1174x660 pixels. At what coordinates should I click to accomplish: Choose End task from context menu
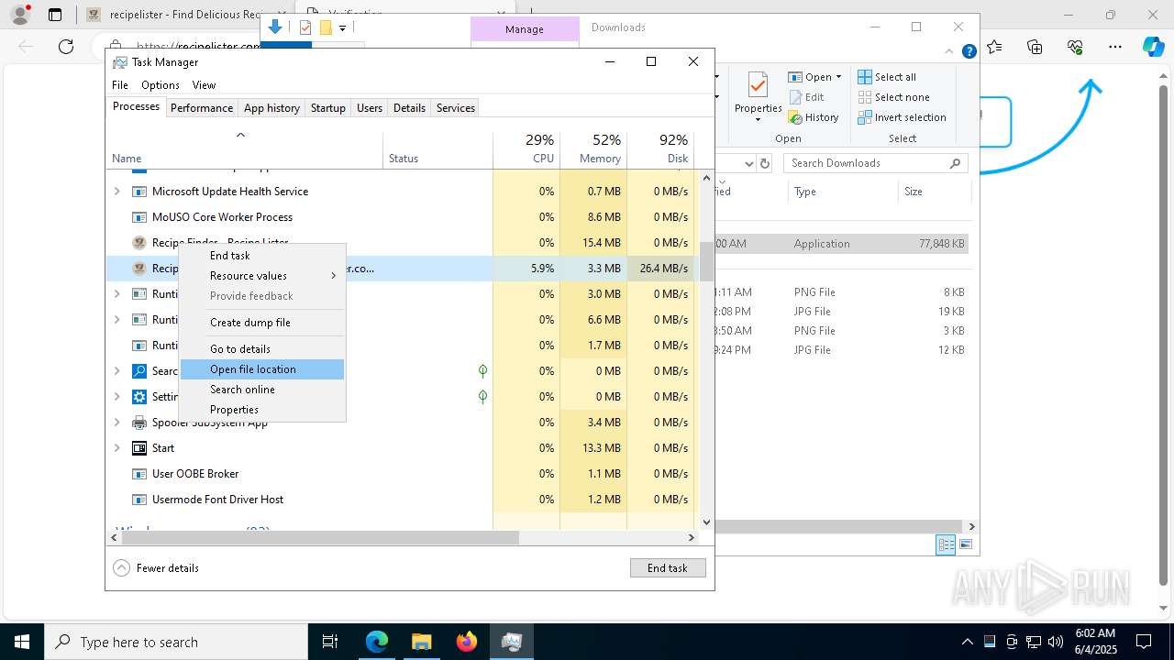coord(262,256)
